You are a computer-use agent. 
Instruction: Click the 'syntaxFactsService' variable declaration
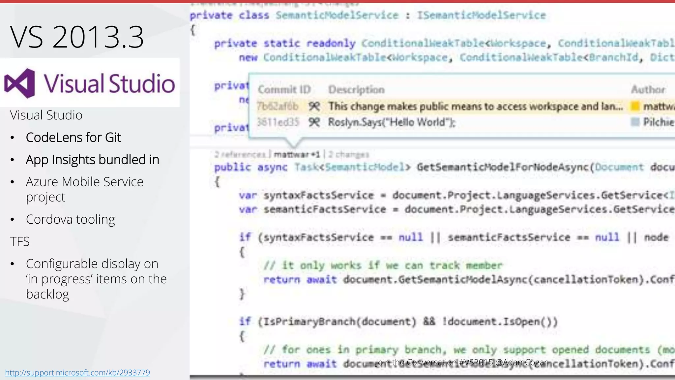pyautogui.click(x=319, y=195)
